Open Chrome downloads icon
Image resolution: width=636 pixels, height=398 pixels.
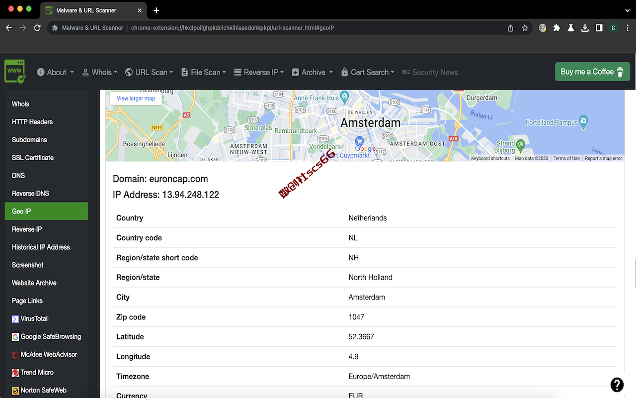[585, 28]
